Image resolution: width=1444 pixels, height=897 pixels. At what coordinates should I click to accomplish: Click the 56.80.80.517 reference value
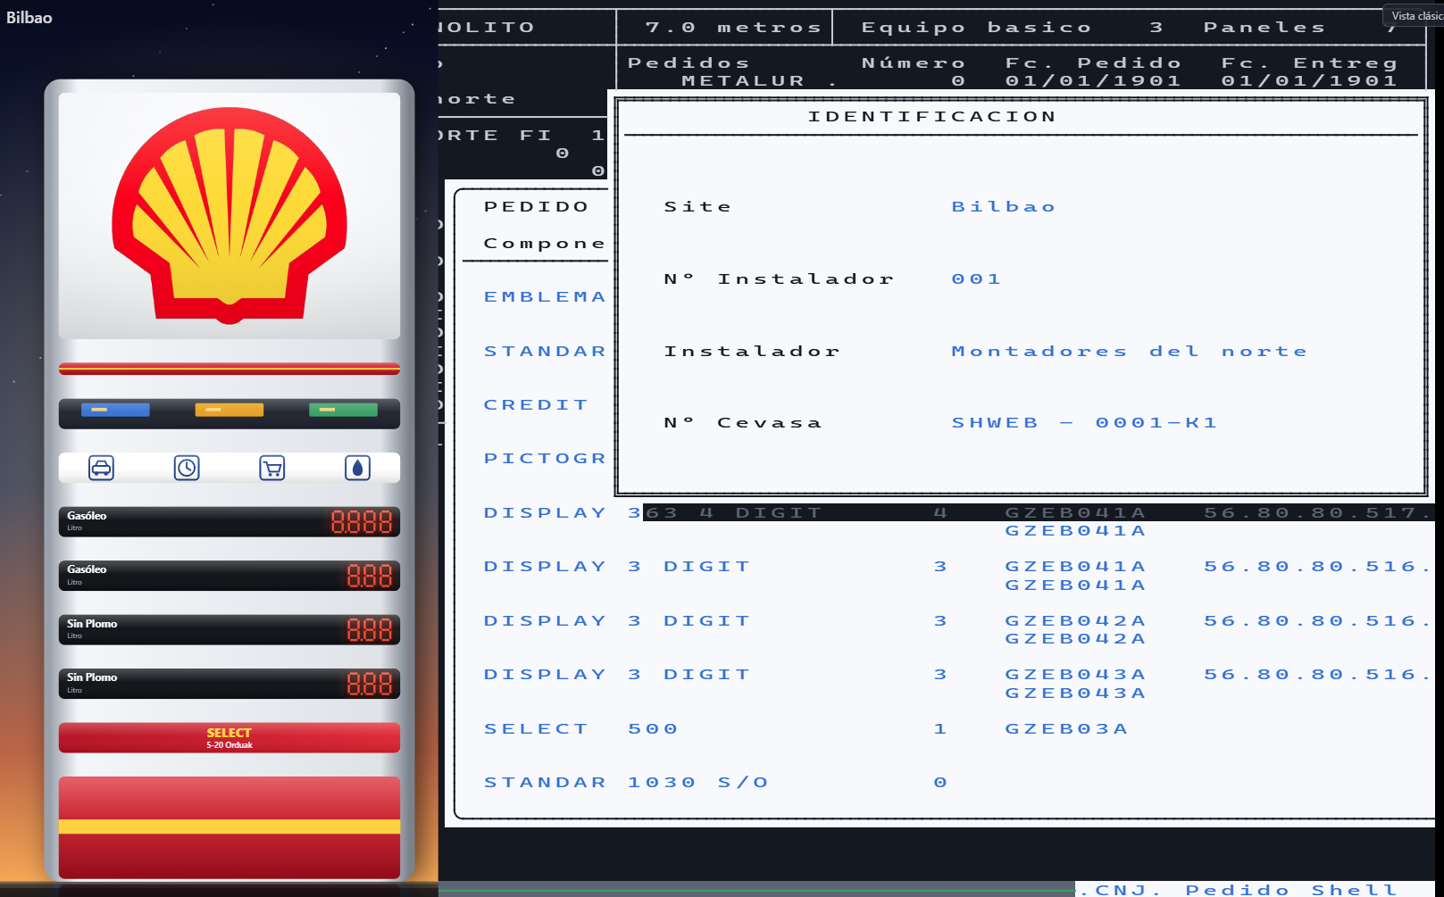click(x=1317, y=513)
